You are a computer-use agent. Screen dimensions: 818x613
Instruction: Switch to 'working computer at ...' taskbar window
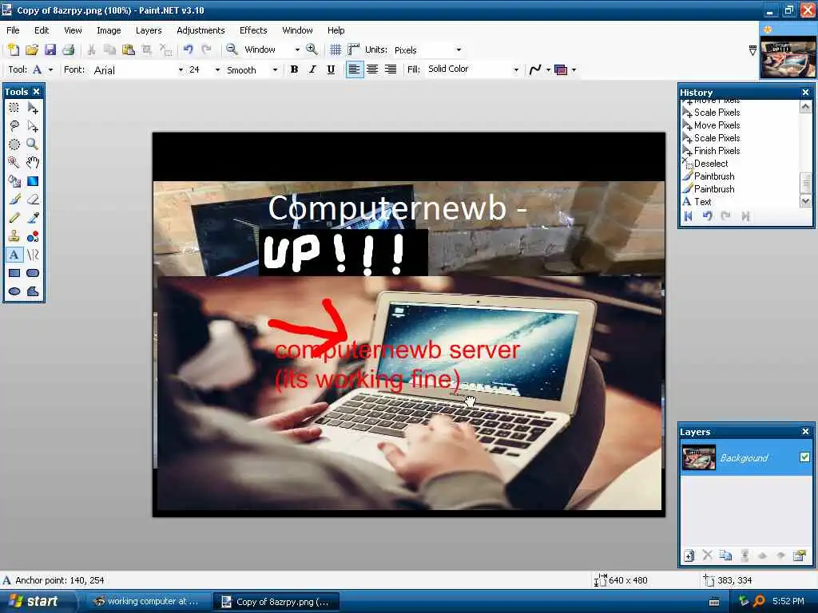[x=148, y=601]
